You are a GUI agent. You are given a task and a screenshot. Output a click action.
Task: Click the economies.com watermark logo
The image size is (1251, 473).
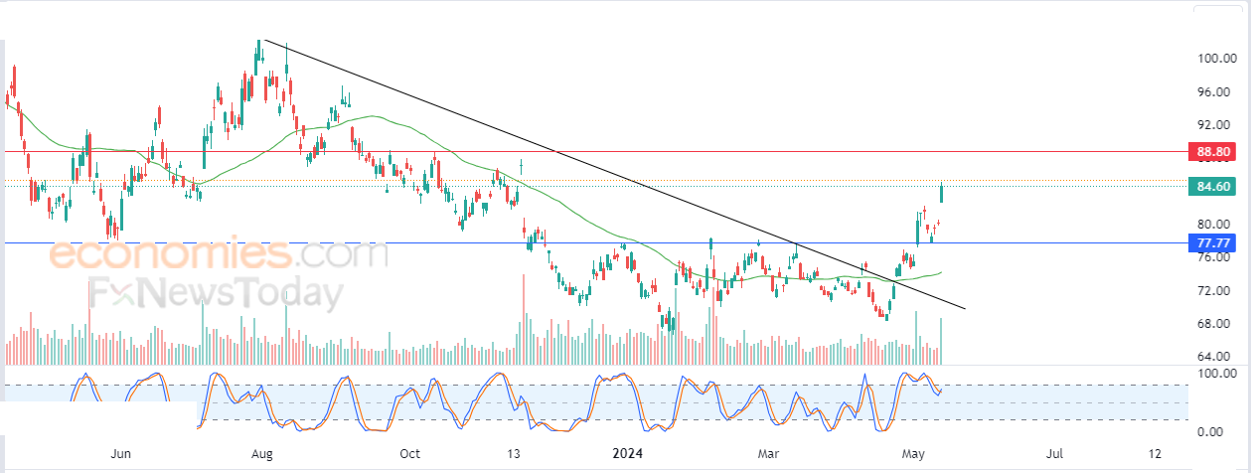click(x=219, y=253)
